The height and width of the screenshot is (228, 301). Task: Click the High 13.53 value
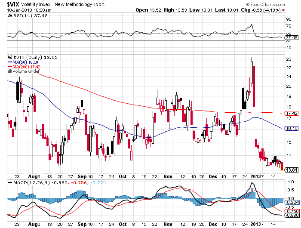click(x=181, y=10)
